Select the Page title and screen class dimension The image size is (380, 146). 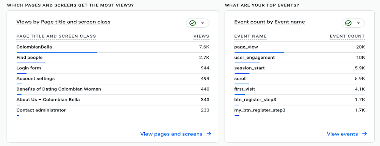click(76, 22)
